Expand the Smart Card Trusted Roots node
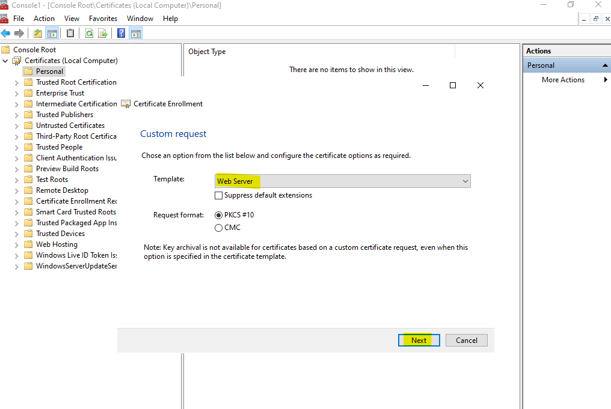Image resolution: width=611 pixels, height=409 pixels. (x=16, y=213)
